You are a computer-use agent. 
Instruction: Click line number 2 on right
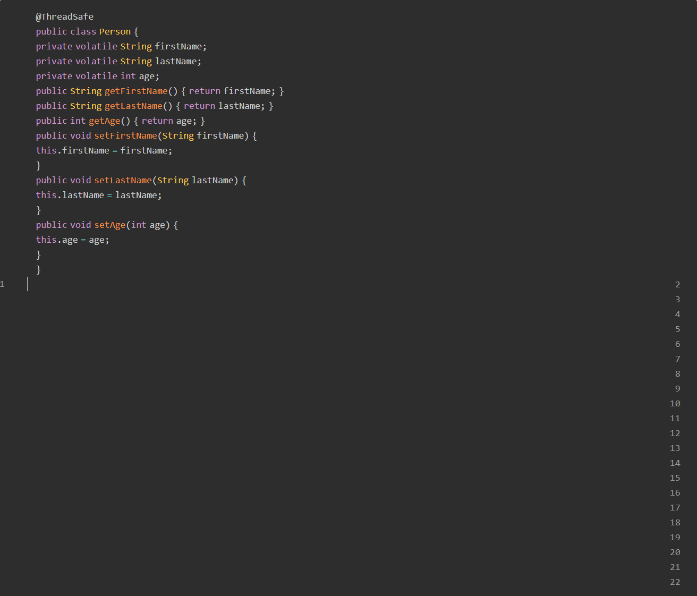(x=677, y=285)
